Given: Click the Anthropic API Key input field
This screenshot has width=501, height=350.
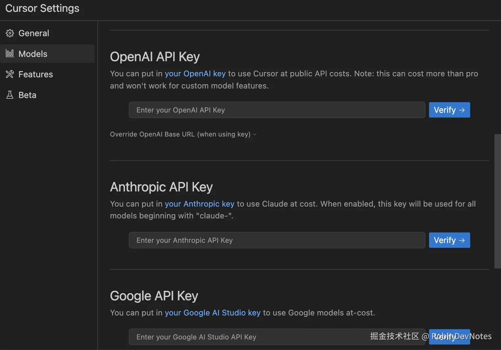Looking at the screenshot, I should pyautogui.click(x=277, y=240).
